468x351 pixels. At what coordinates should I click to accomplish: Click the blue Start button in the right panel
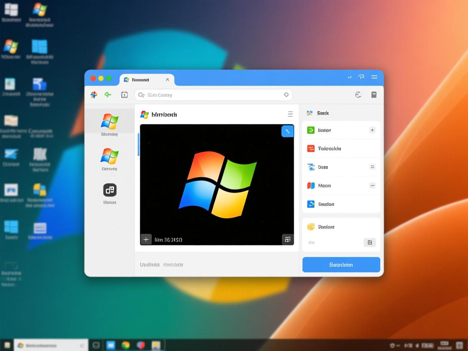pyautogui.click(x=341, y=264)
